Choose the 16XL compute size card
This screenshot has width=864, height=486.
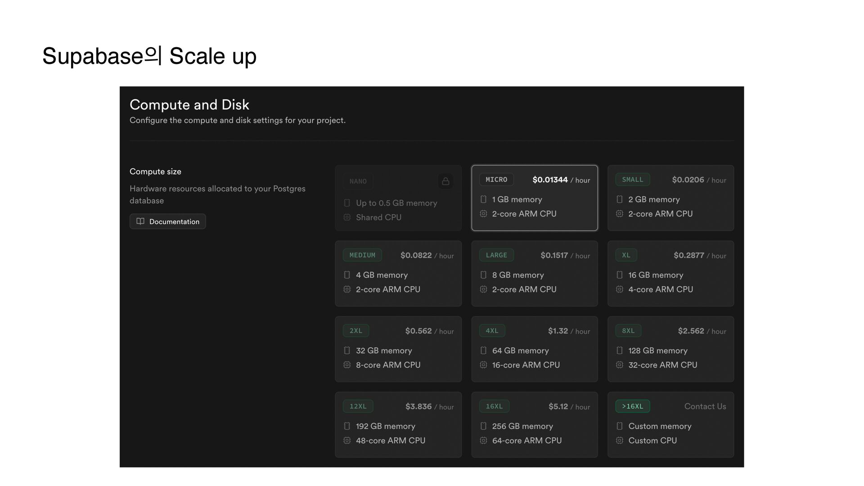tap(534, 425)
